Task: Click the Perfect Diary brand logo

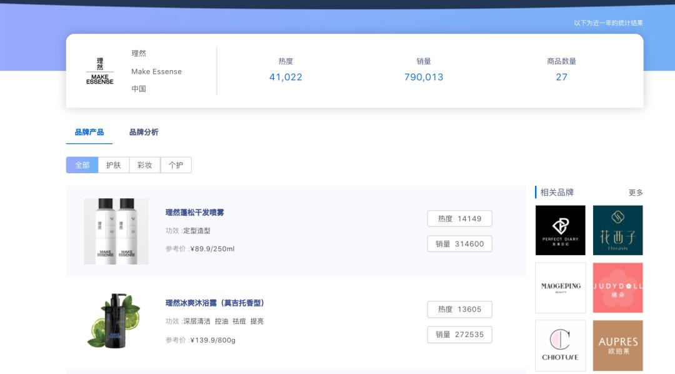Action: tap(560, 230)
